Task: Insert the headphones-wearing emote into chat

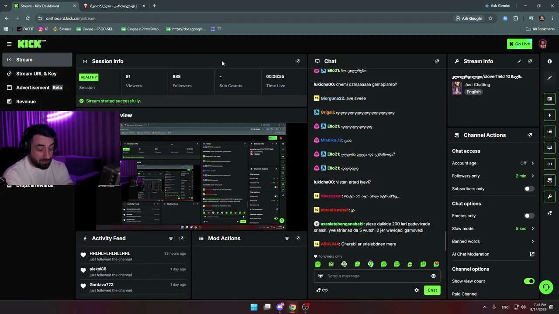Action: coord(370,264)
